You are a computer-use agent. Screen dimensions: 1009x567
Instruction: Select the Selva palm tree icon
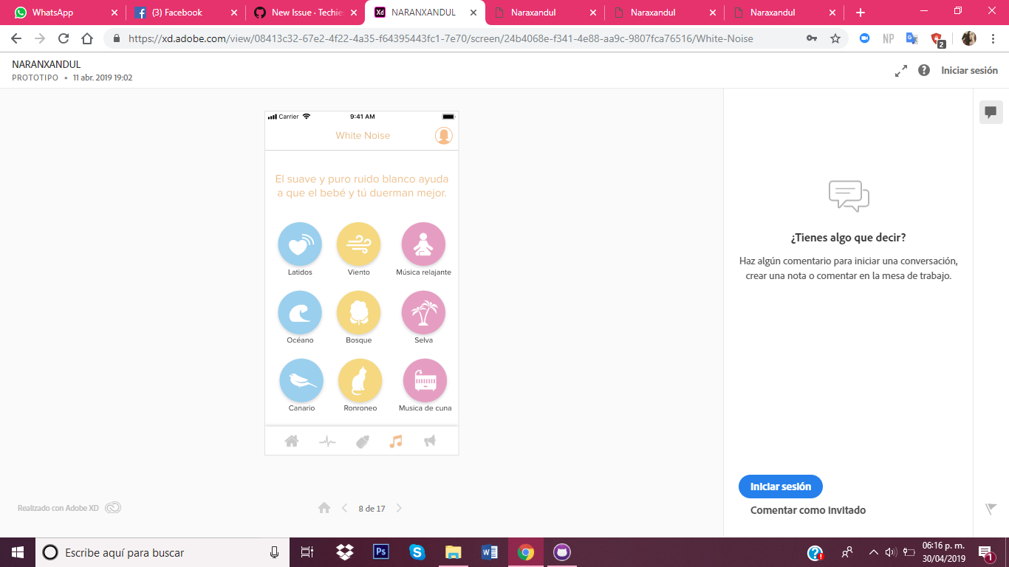pos(423,312)
